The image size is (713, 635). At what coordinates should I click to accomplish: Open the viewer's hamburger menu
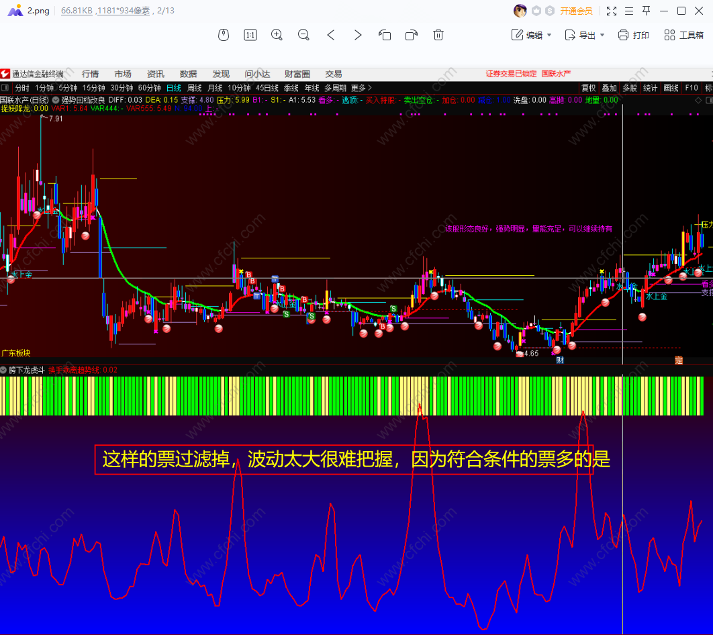(x=628, y=11)
